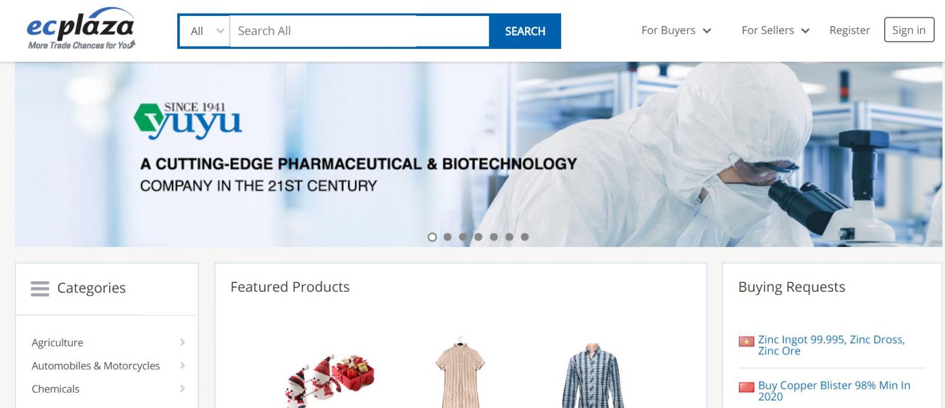Image resolution: width=945 pixels, height=408 pixels.
Task: Click the Sign in button
Action: pyautogui.click(x=909, y=30)
